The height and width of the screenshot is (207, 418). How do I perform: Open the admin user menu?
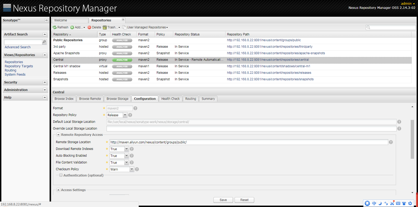[408, 4]
